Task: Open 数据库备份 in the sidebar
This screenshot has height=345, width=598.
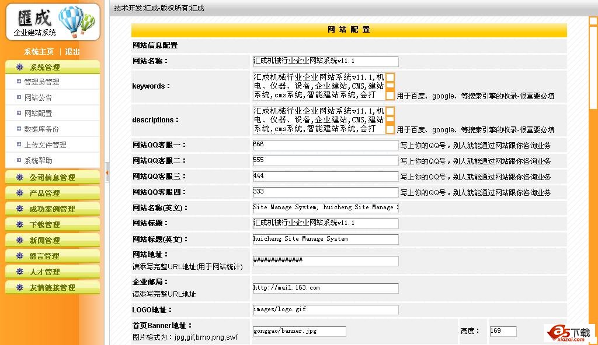Action: click(x=41, y=129)
